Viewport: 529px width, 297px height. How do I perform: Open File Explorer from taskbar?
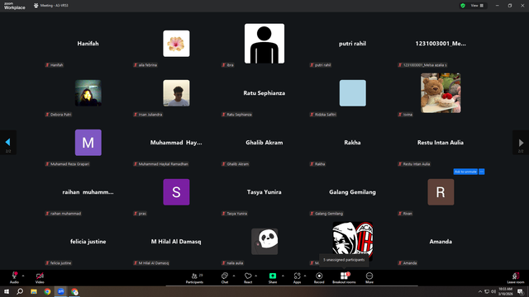(34, 291)
